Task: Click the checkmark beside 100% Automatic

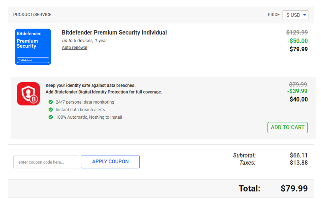Action: [51, 117]
